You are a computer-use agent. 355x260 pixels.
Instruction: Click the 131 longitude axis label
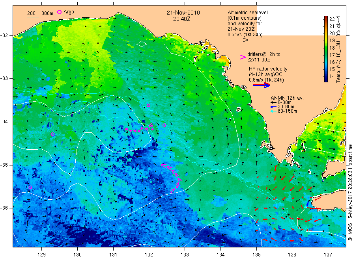(113, 255)
